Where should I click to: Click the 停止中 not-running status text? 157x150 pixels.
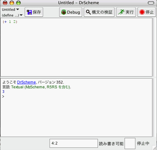[x=143, y=143]
